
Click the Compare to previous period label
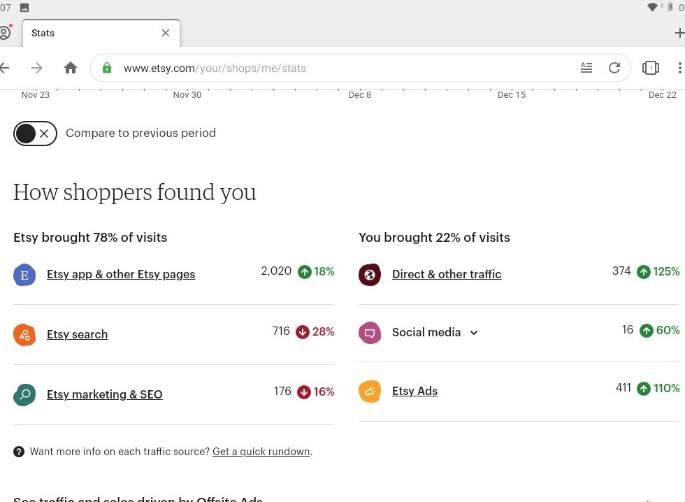(x=140, y=133)
